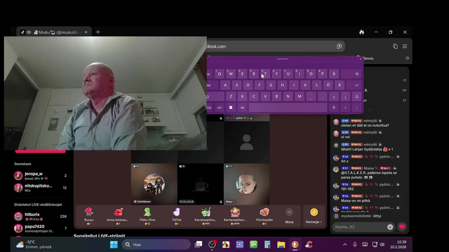This screenshot has height=252, width=449.
Task: Send the Ruusu rose gift
Action: (89, 216)
